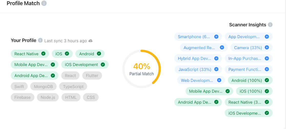Click the MongoDB skill chip
286x129 pixels.
coord(43,87)
